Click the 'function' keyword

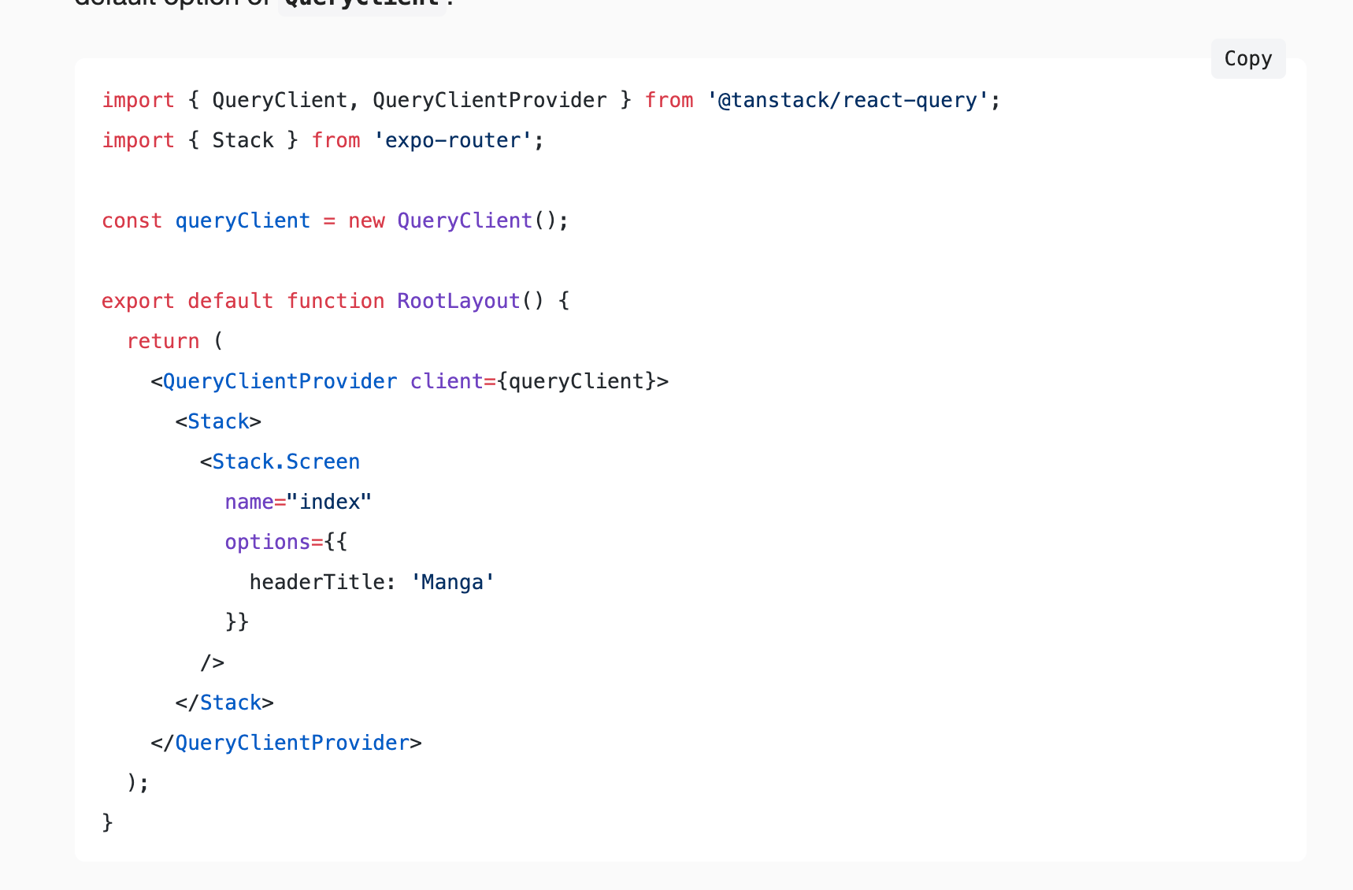point(335,302)
